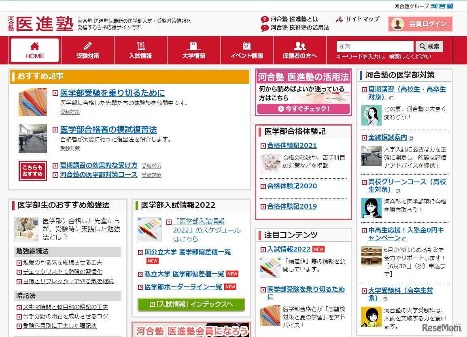
Task: Open 苦手分野の暗記を成功させるコツ link
Action: point(66,316)
